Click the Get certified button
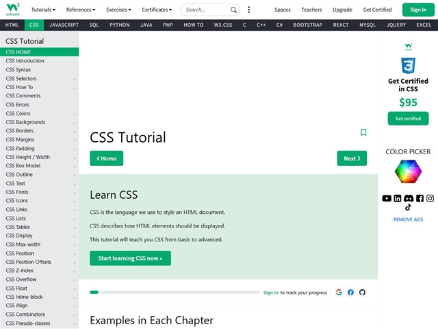The height and width of the screenshot is (329, 438). pyautogui.click(x=408, y=119)
